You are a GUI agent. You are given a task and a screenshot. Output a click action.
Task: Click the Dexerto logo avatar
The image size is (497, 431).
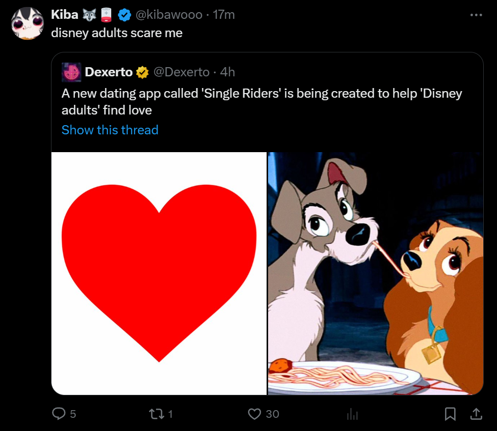coord(71,72)
